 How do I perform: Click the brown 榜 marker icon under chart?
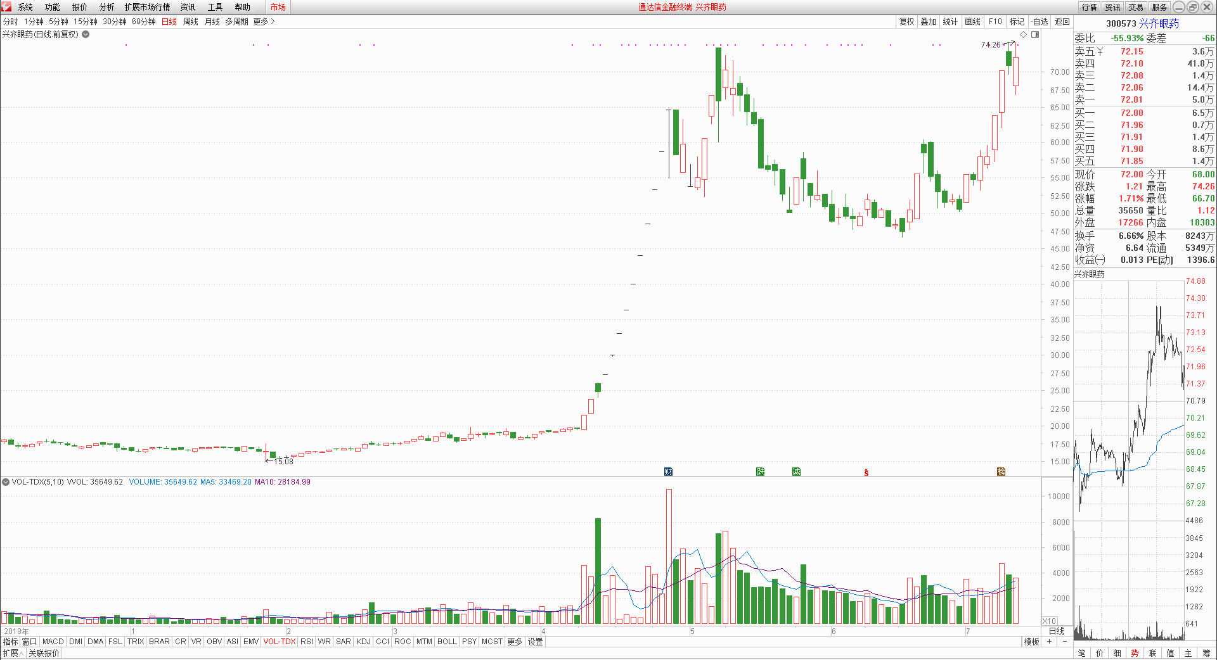(1001, 471)
